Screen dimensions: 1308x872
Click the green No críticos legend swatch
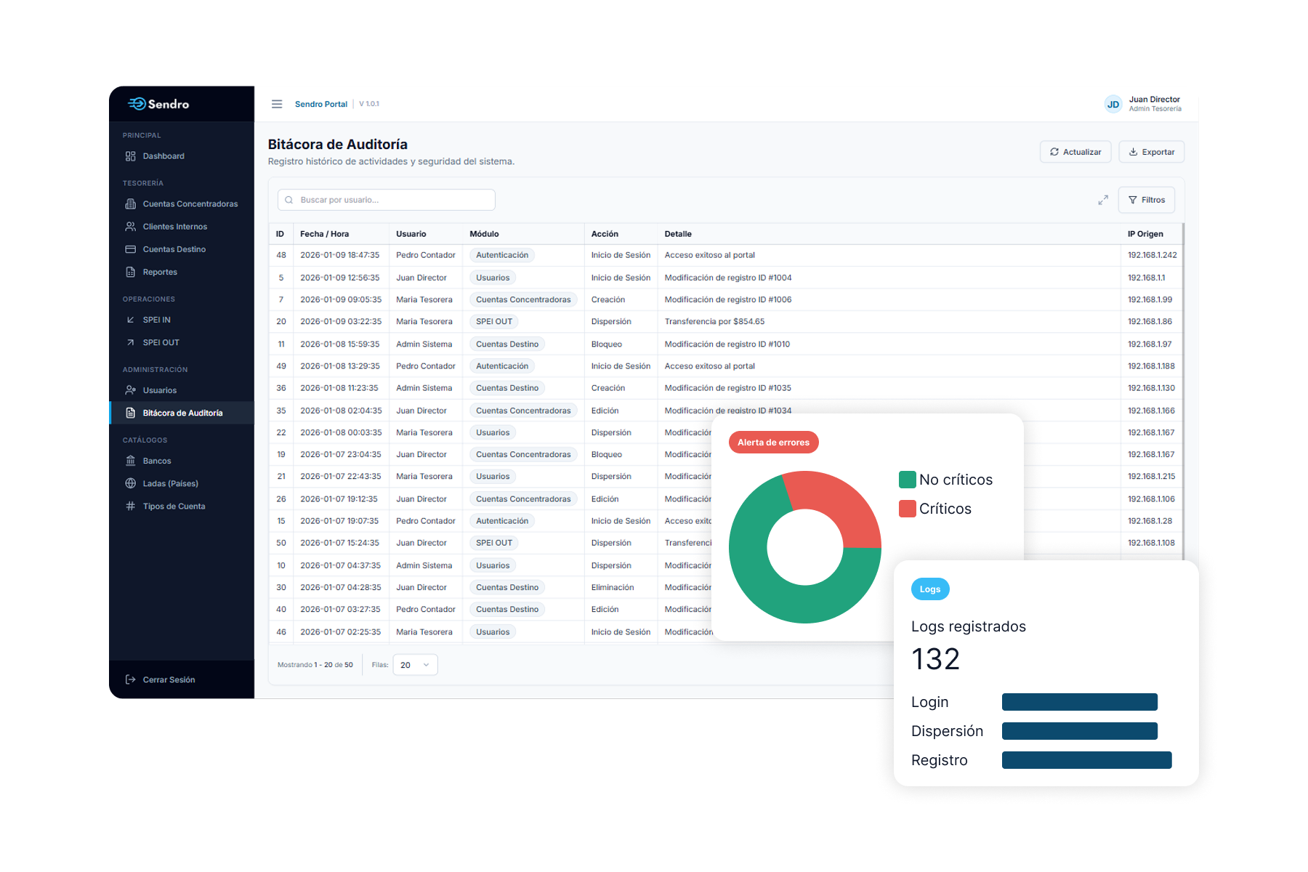point(907,480)
